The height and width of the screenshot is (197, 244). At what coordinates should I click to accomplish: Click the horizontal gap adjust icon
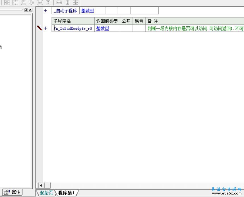[x=40, y=3]
